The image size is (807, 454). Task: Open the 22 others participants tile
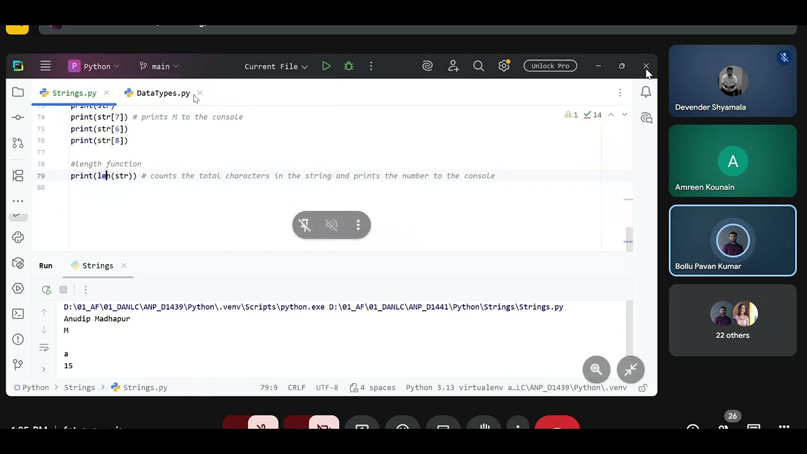pos(733,320)
